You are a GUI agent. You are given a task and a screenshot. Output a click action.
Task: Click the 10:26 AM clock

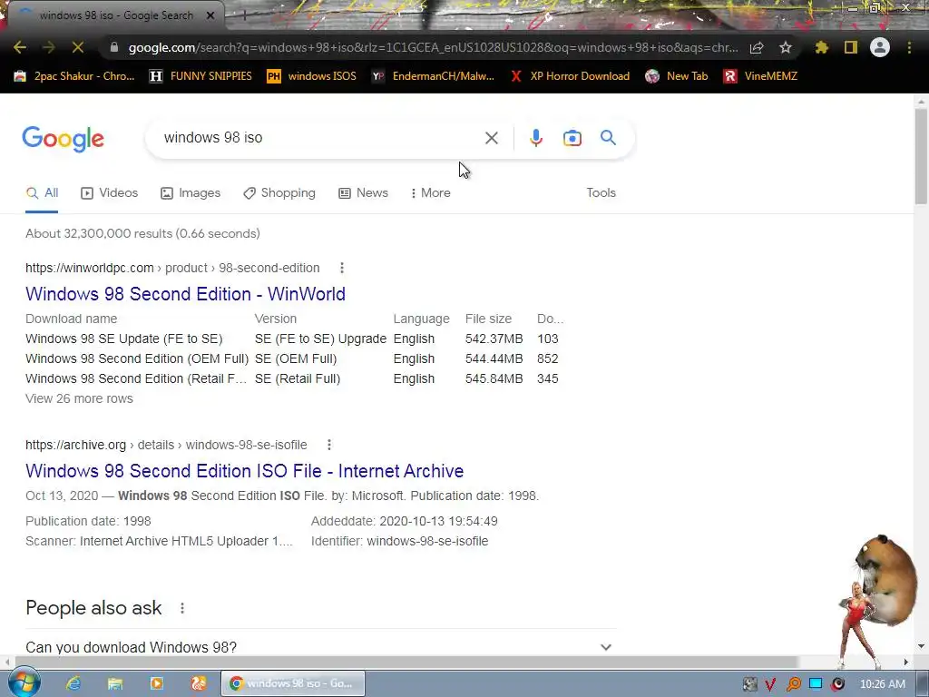[x=882, y=684]
